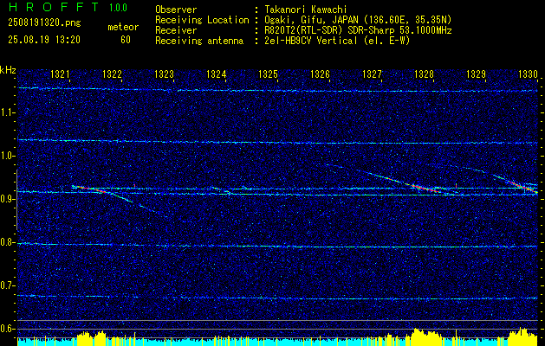Click the date 25.08.19 13:20
The width and height of the screenshot is (545, 346).
[x=44, y=40]
